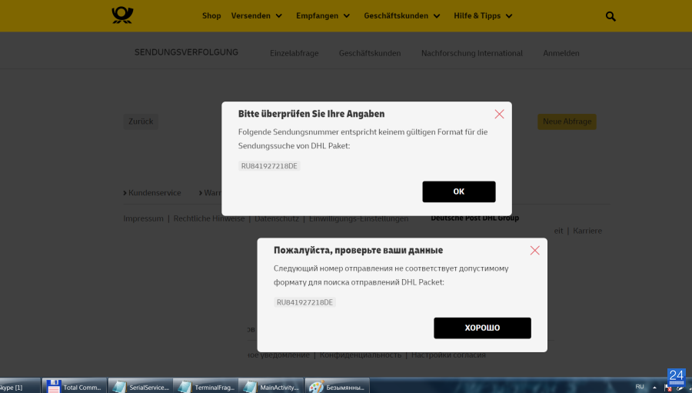
Task: Switch to Einzelabfrage tab
Action: [x=294, y=53]
